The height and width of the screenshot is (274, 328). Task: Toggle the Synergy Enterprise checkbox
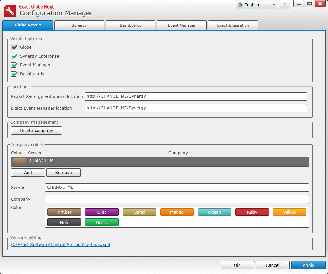pyautogui.click(x=14, y=56)
